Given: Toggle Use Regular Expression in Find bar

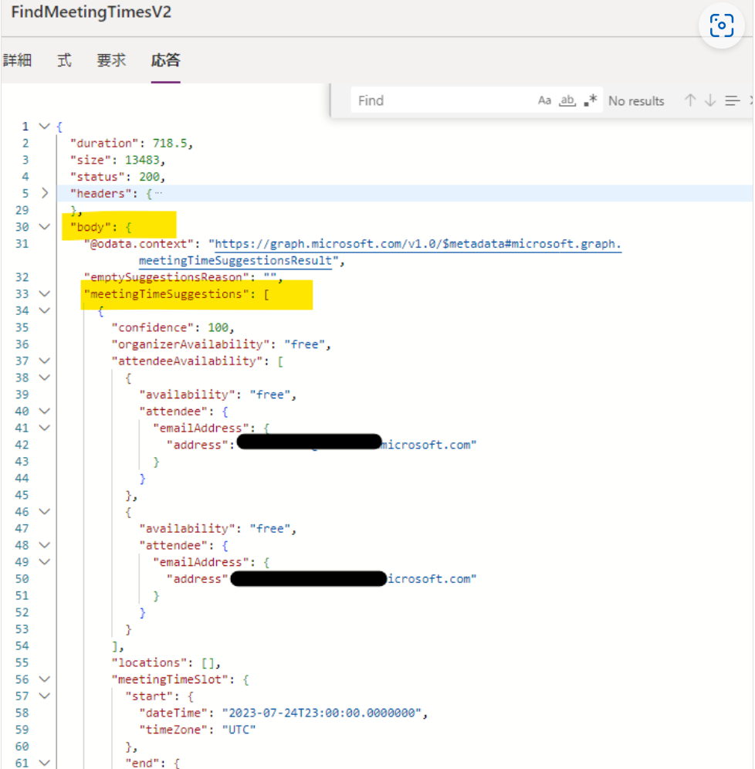Looking at the screenshot, I should pyautogui.click(x=591, y=100).
